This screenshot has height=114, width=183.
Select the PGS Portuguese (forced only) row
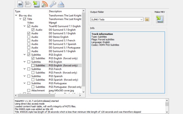pos(57,87)
